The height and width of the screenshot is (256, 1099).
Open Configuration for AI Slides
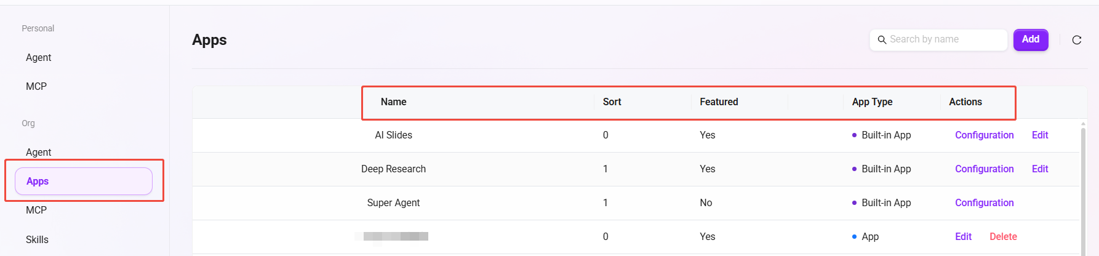tap(984, 135)
